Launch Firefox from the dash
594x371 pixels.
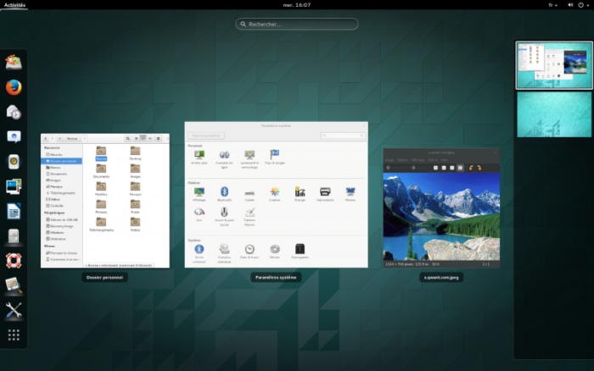tap(14, 86)
